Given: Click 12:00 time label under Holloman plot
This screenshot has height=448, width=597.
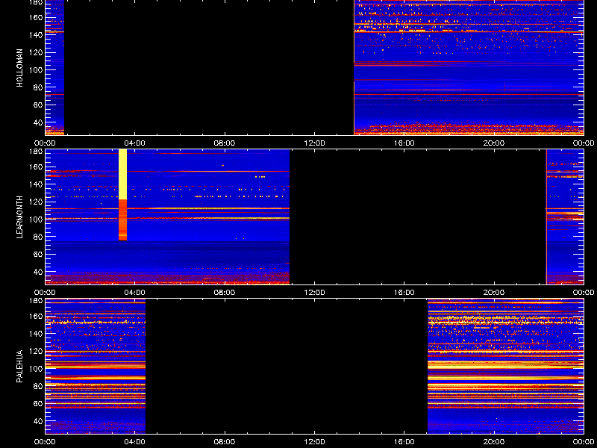Looking at the screenshot, I should pyautogui.click(x=314, y=143).
